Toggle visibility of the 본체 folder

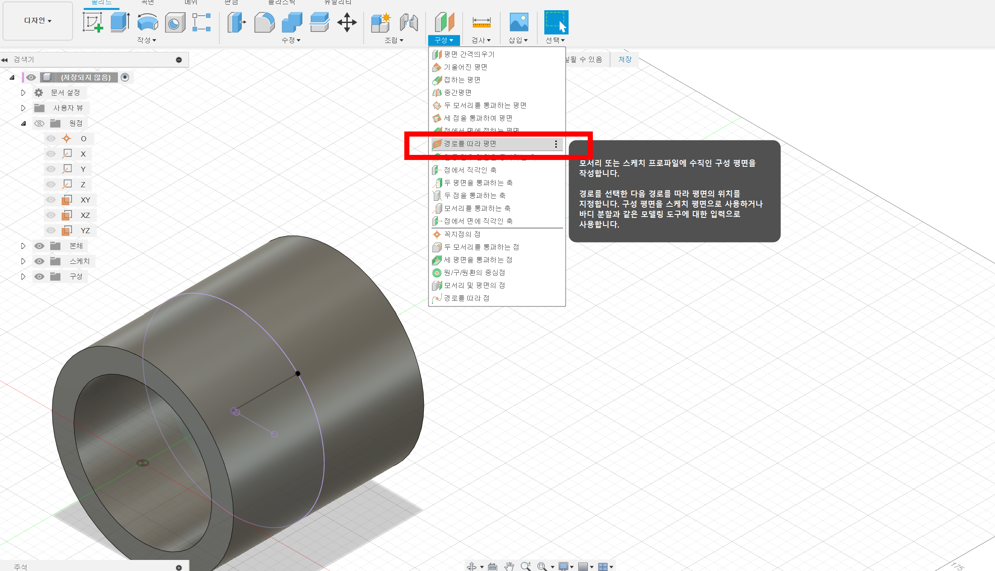[x=40, y=246]
